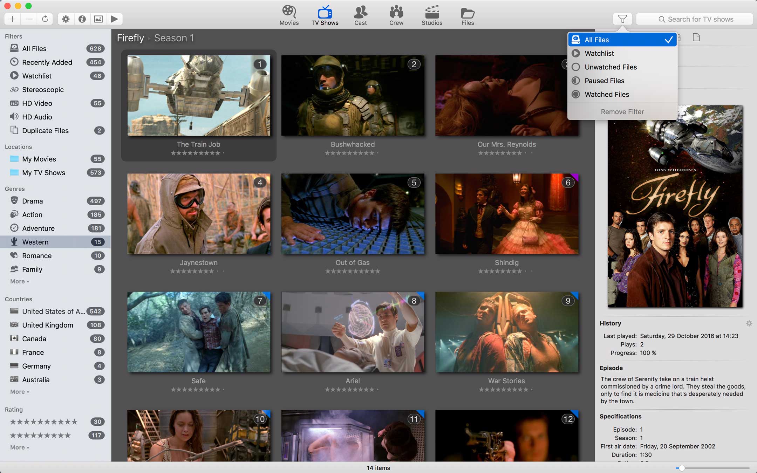This screenshot has height=473, width=757.
Task: Expand More under Countries
Action: pos(20,392)
